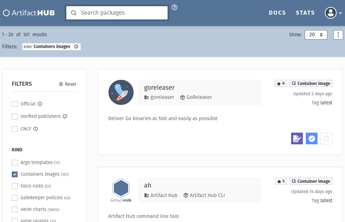Click the greyed official badge on goreleaser
The height and width of the screenshot is (222, 345).
pyautogui.click(x=326, y=138)
